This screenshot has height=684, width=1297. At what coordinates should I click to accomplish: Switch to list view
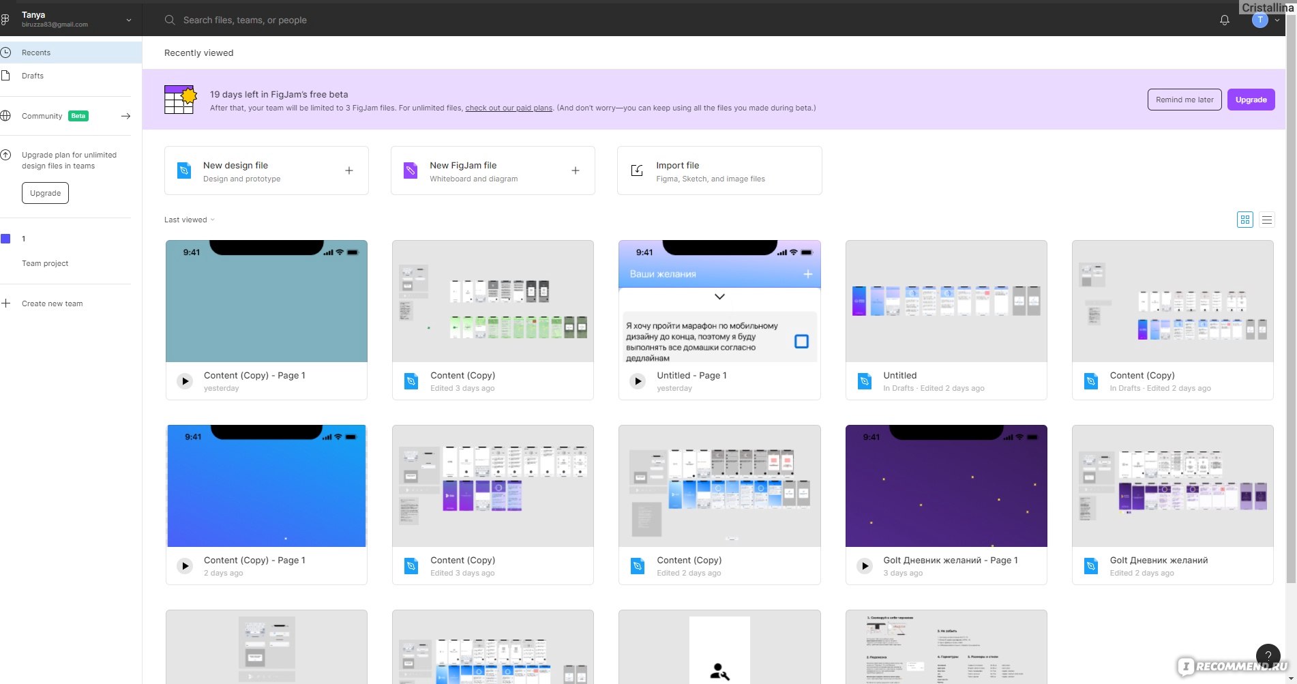tap(1267, 220)
